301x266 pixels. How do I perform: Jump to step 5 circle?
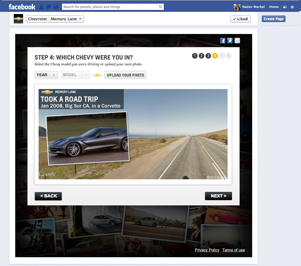221,56
